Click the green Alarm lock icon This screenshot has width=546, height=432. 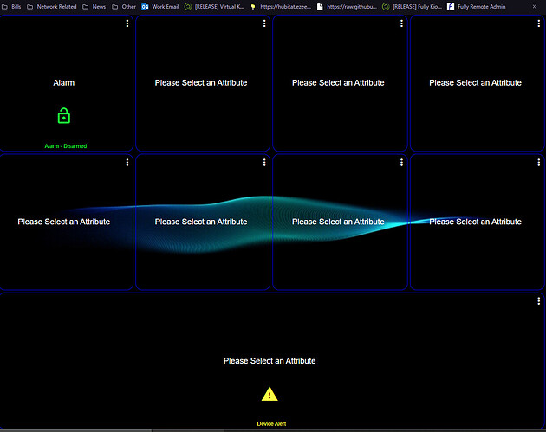click(63, 115)
